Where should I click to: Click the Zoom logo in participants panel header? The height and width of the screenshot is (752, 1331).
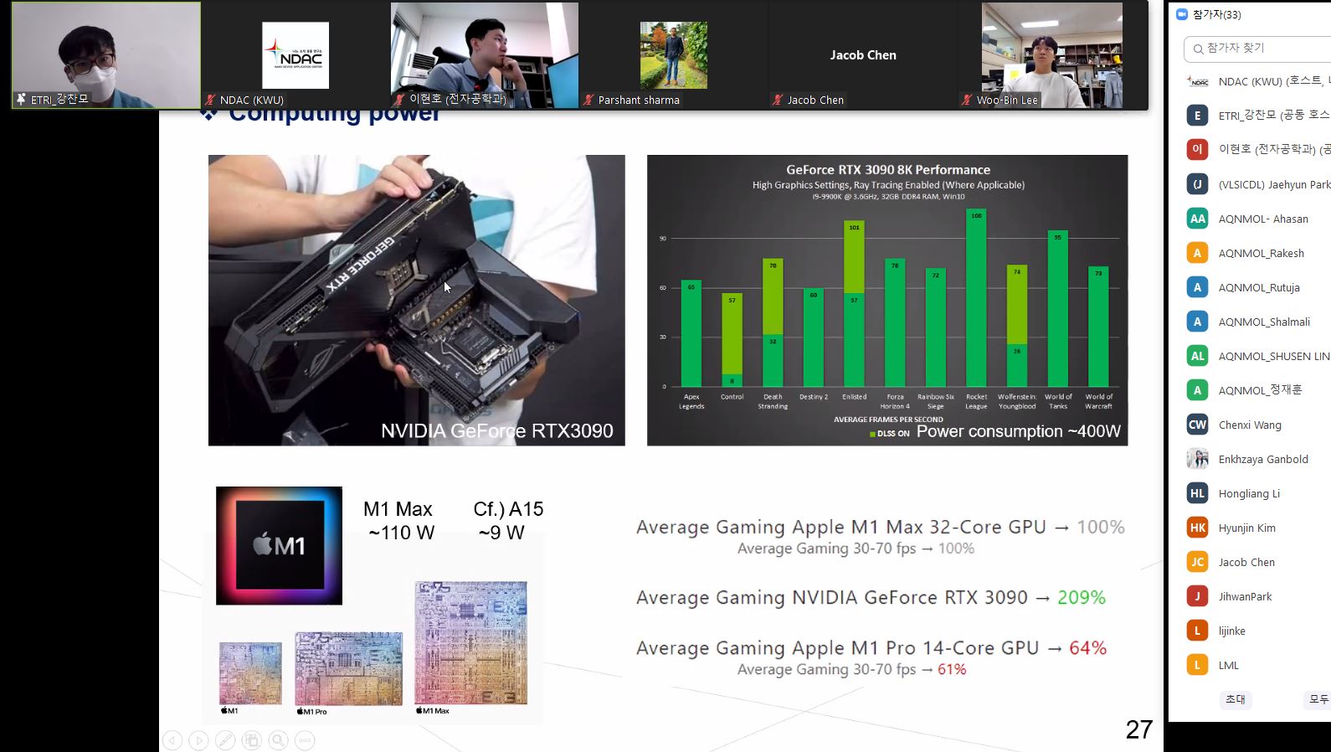(x=1182, y=14)
